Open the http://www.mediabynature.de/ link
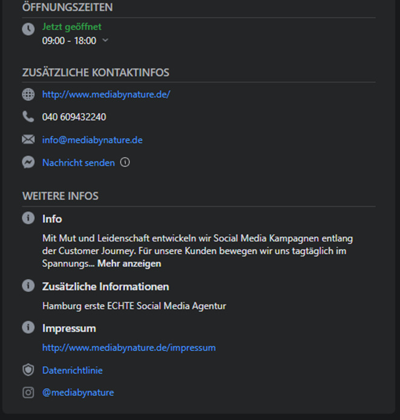This screenshot has height=420, width=400. [106, 94]
